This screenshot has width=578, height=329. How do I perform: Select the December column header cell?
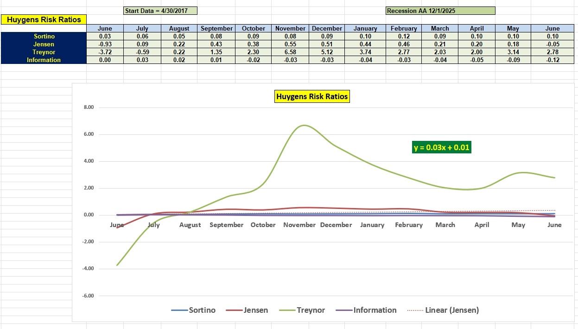click(x=327, y=28)
